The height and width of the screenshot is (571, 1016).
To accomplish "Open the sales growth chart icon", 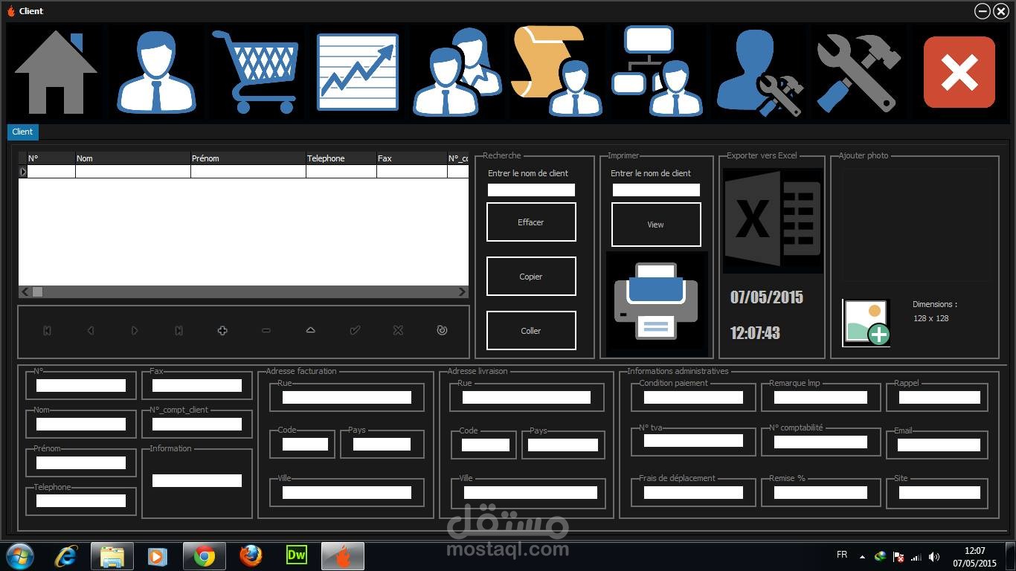I will [357, 72].
